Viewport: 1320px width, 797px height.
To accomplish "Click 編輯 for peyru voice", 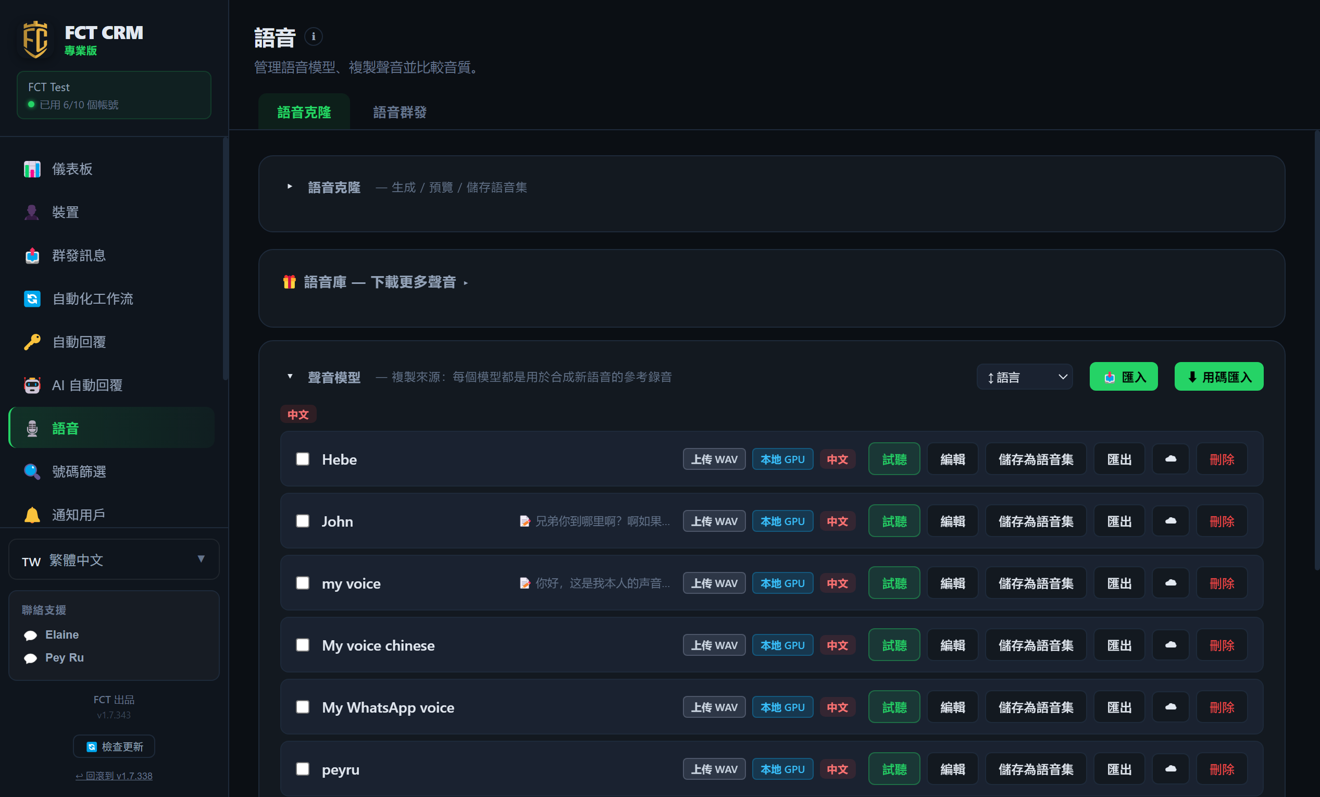I will click(x=953, y=770).
